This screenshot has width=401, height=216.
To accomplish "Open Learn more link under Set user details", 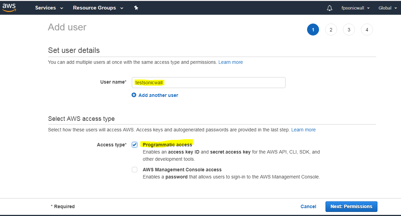I will (231, 62).
